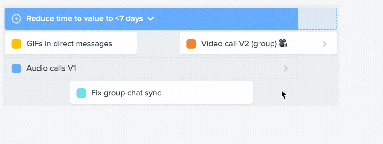Open Video call V2 (group) card
Image resolution: width=383 pixels, height=144 pixels.
click(258, 44)
